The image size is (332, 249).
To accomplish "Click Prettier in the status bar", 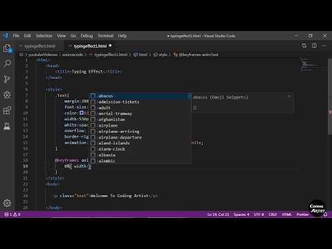I will (x=302, y=214).
